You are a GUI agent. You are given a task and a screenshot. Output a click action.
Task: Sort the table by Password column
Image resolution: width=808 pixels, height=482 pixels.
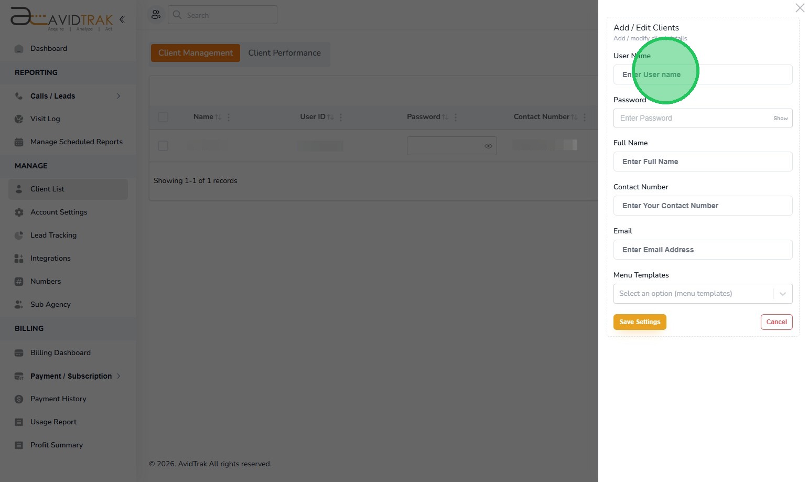[445, 117]
